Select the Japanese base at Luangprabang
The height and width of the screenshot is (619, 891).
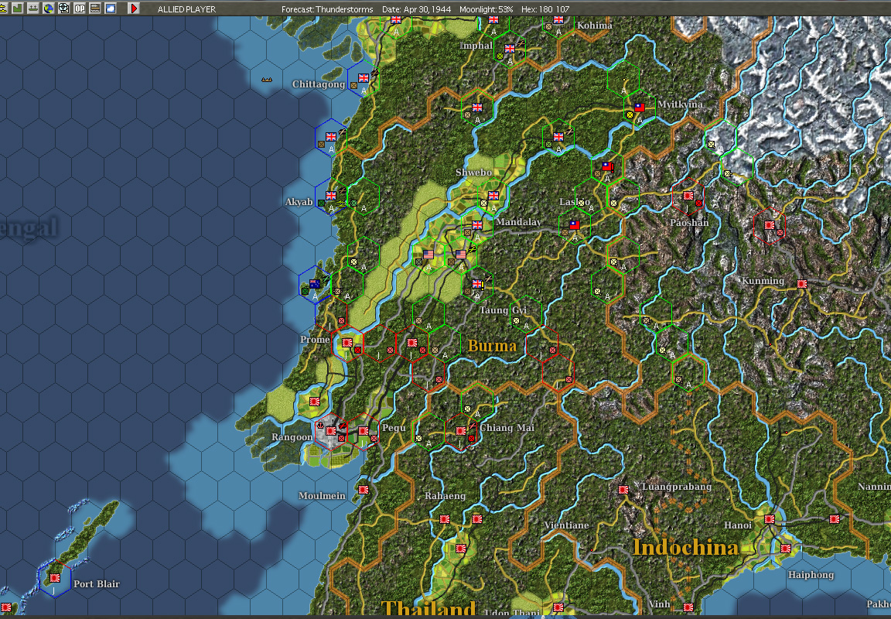(623, 490)
